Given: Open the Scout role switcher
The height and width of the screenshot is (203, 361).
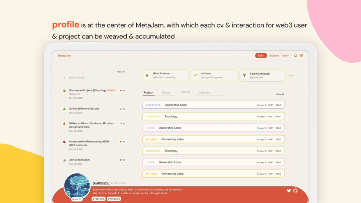Looking at the screenshot, I should (x=77, y=199).
